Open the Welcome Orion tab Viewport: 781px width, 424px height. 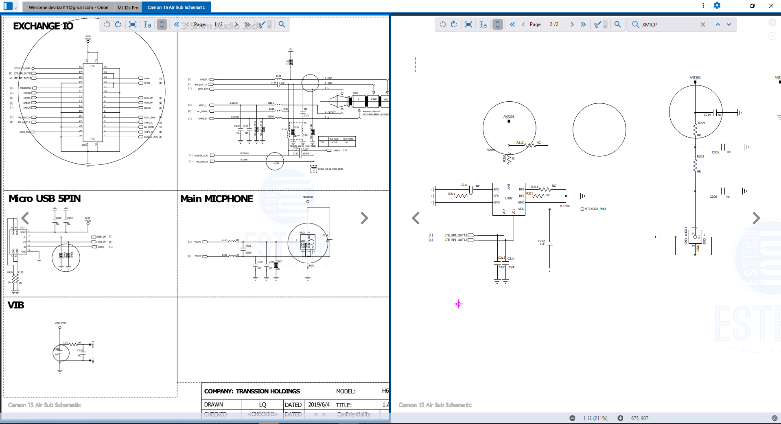68,7
